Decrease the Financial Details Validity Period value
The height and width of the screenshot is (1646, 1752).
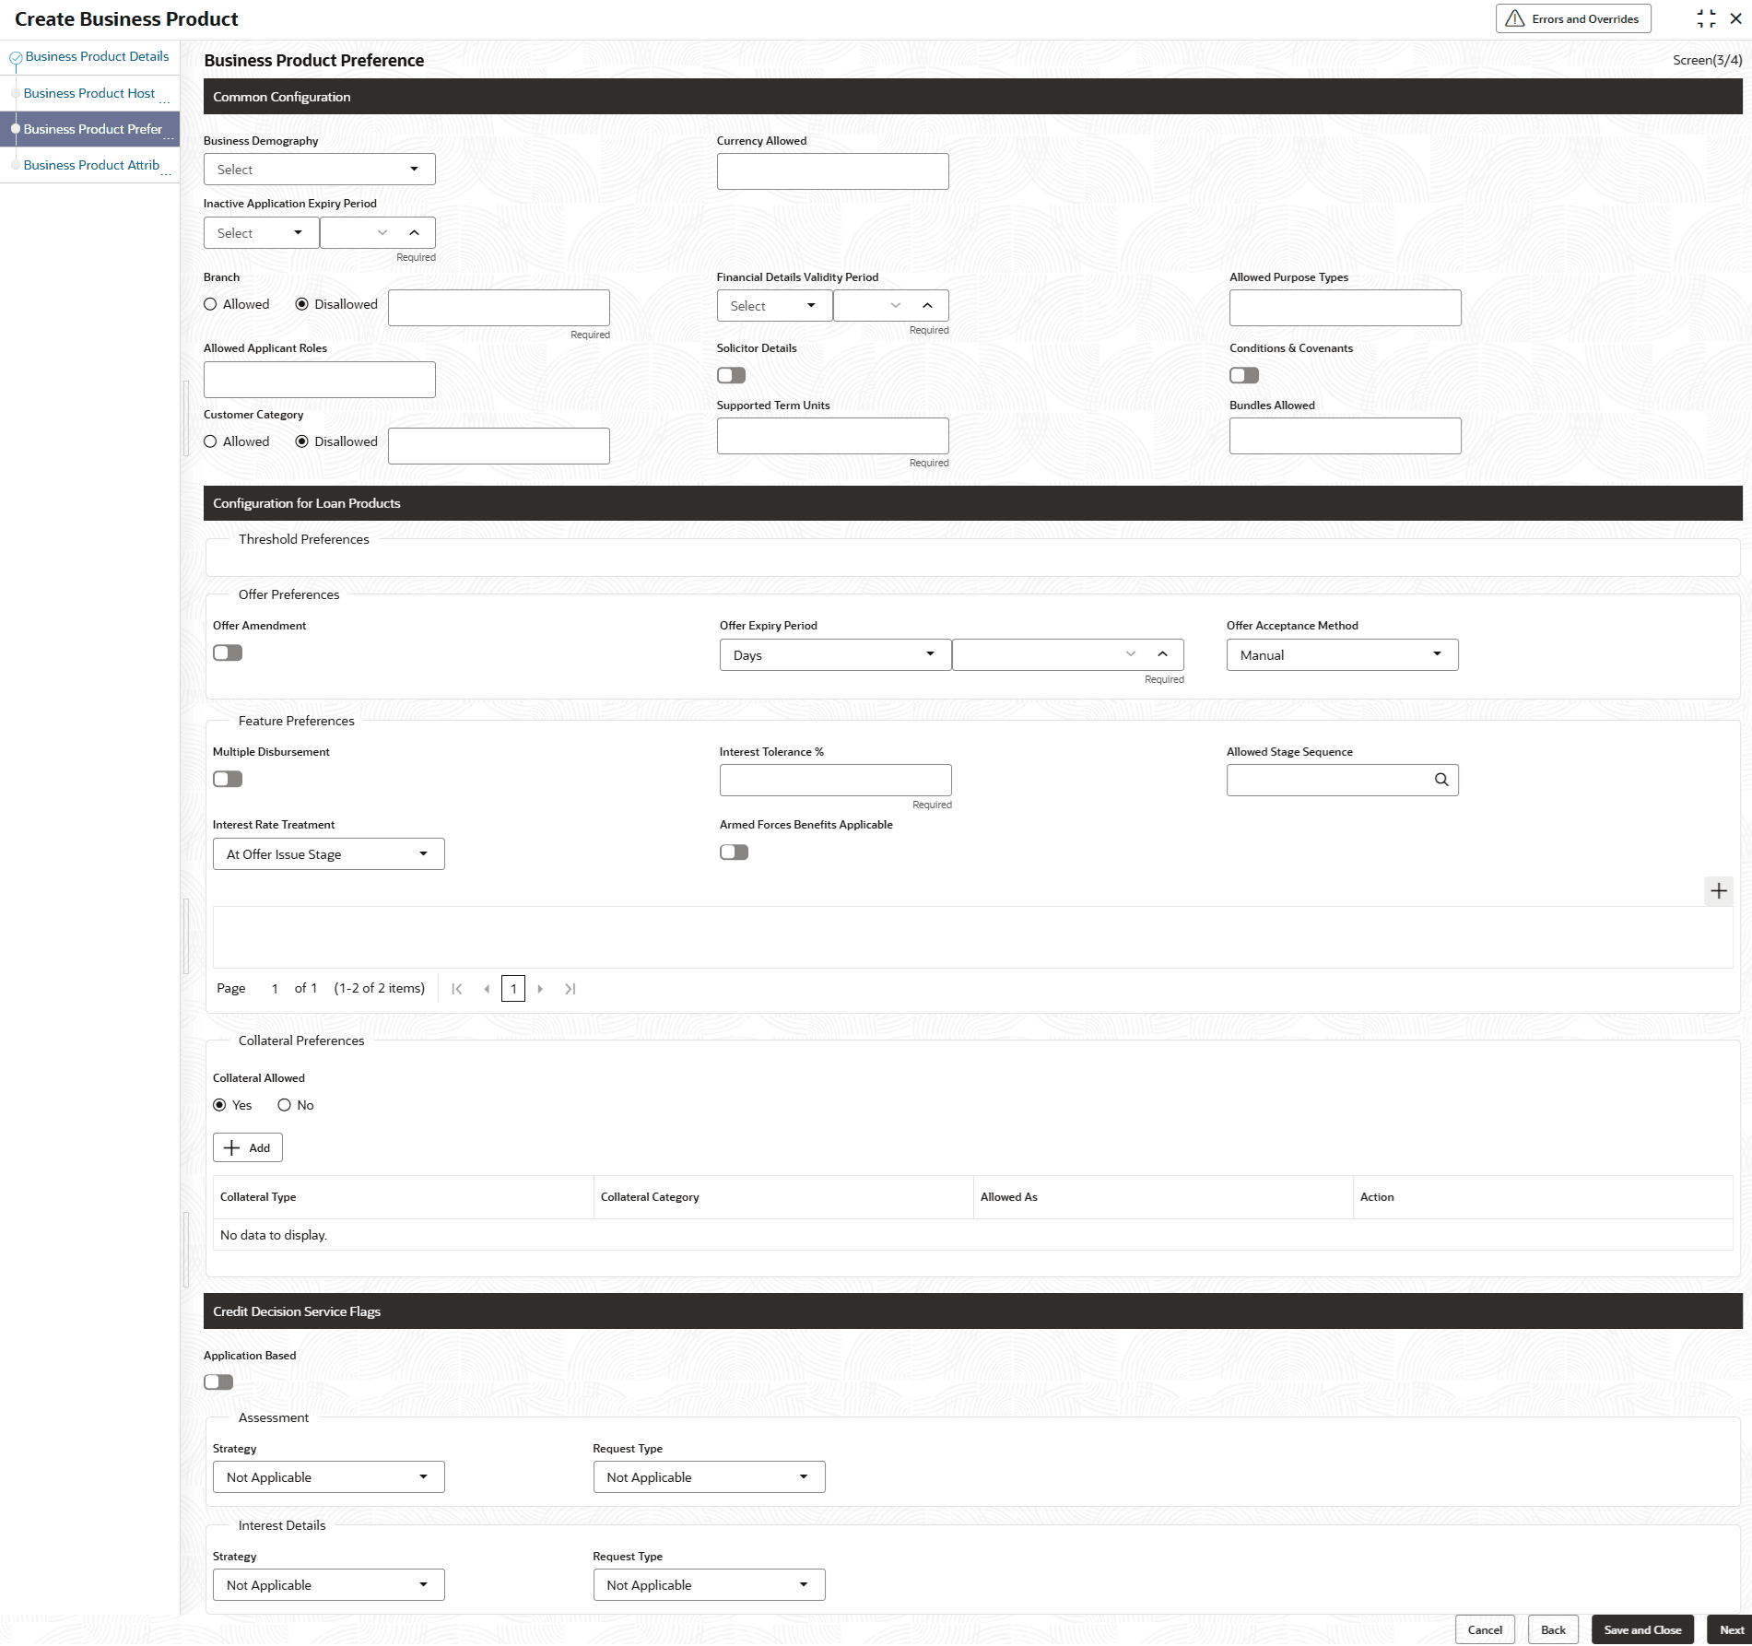pos(896,306)
